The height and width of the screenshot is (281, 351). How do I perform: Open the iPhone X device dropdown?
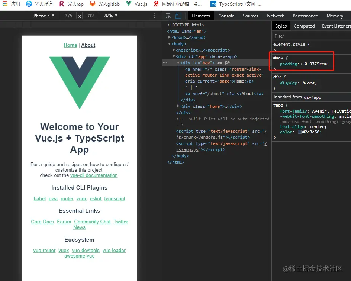[43, 16]
